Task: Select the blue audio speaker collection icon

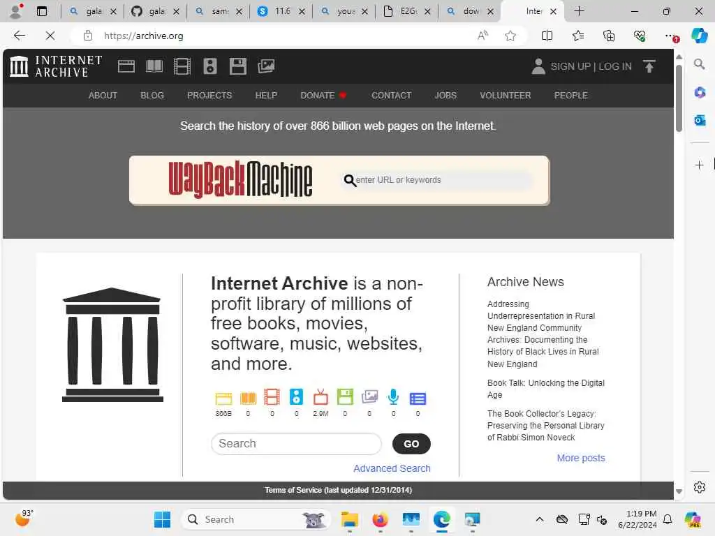Action: click(296, 397)
